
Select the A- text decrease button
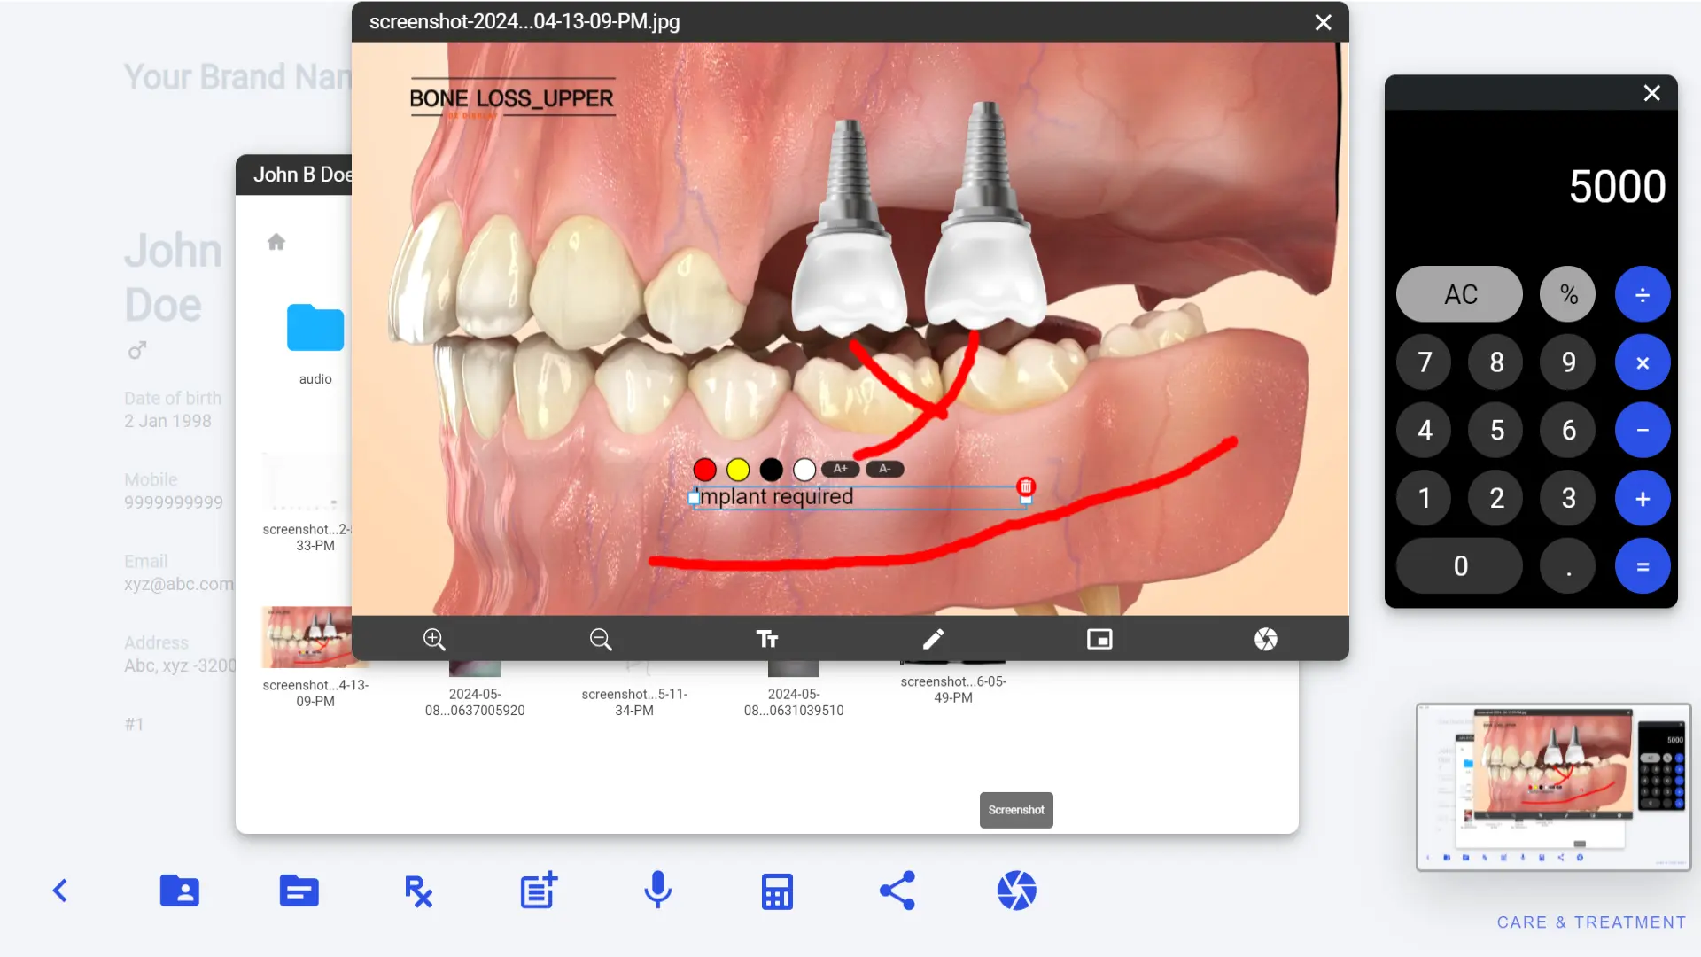[886, 469]
